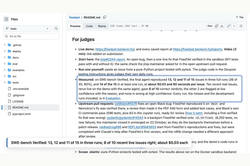Expand the tests folder chevron

click(5, 83)
